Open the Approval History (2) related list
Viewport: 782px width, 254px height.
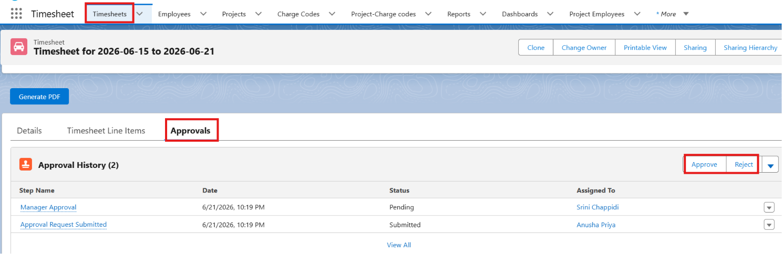click(78, 165)
